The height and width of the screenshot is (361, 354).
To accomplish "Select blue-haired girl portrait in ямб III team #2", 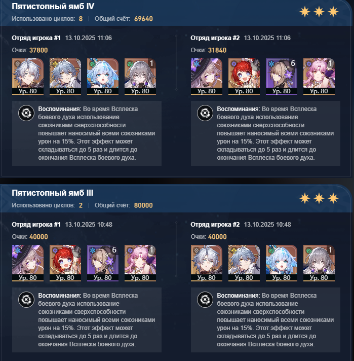I will [x=282, y=263].
